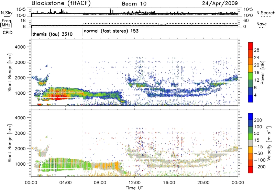Click the "Blackstone (fitACF)" plot title

coord(61,3)
